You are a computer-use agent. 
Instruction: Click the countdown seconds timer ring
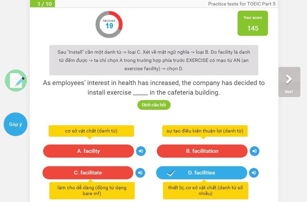pos(109,24)
